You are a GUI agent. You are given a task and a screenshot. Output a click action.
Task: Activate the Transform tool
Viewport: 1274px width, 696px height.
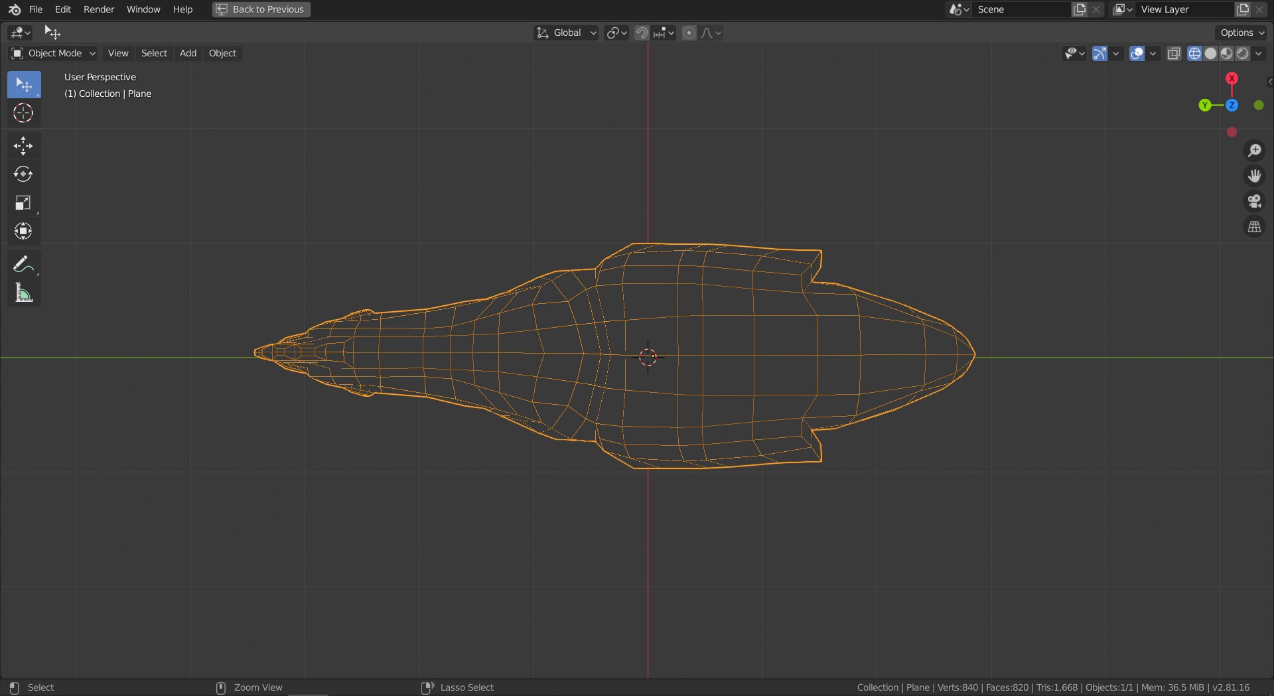[24, 231]
